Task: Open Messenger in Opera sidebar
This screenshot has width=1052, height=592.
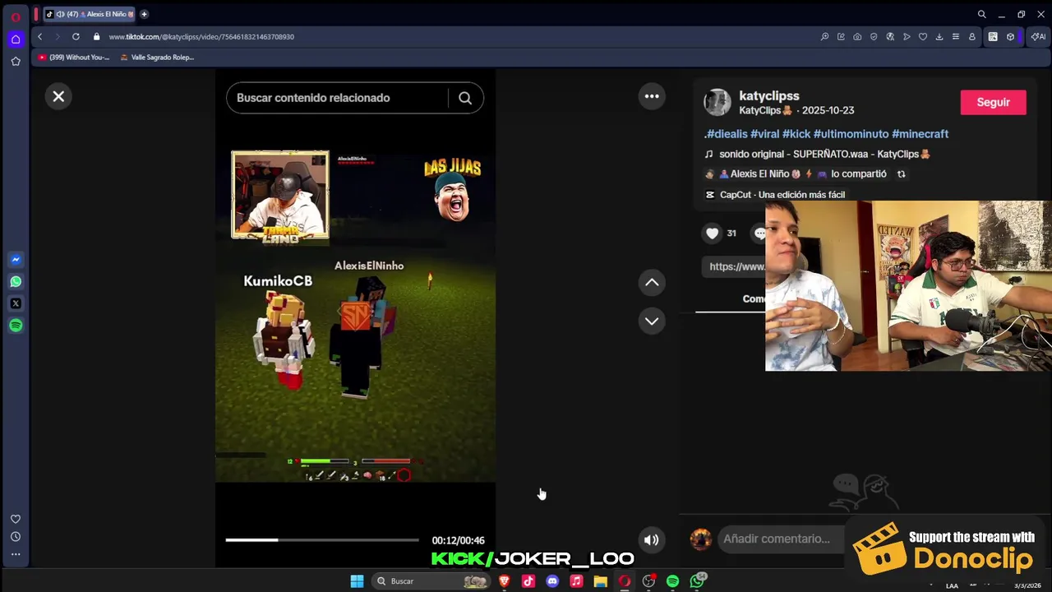Action: 16,259
